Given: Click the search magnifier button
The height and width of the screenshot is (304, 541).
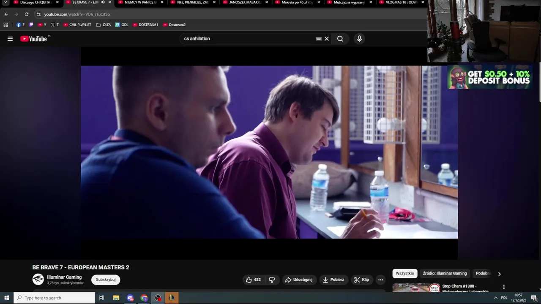Looking at the screenshot, I should tap(340, 39).
